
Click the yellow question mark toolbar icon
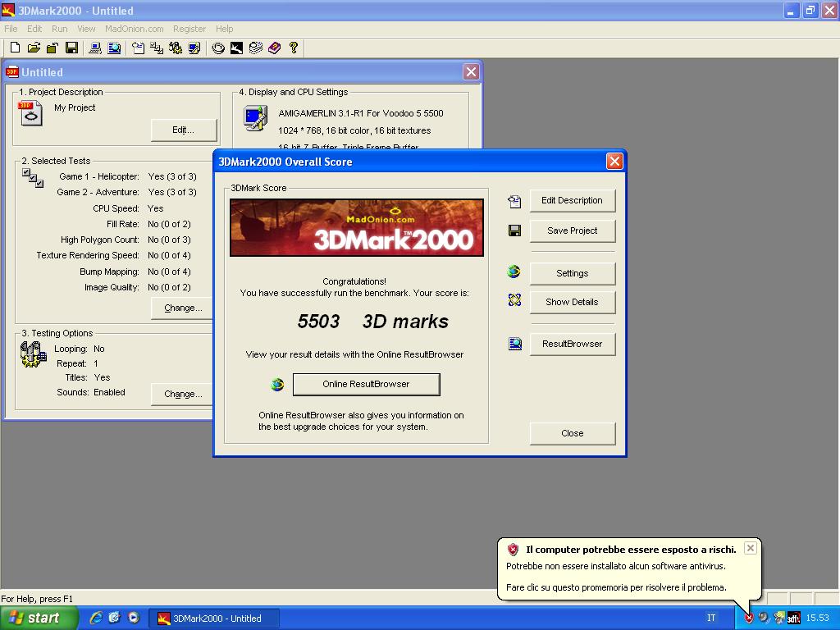293,48
